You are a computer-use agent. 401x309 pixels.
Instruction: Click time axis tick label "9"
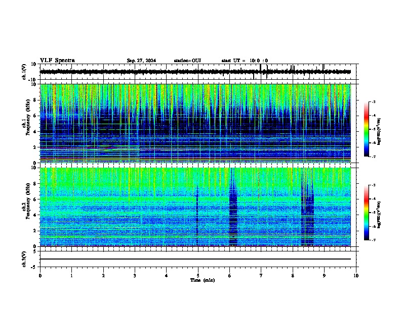pyautogui.click(x=324, y=276)
